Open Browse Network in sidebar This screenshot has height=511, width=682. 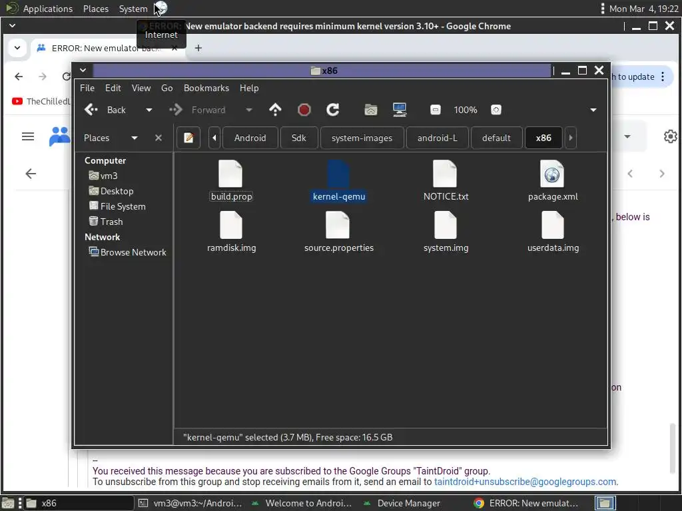pyautogui.click(x=127, y=252)
